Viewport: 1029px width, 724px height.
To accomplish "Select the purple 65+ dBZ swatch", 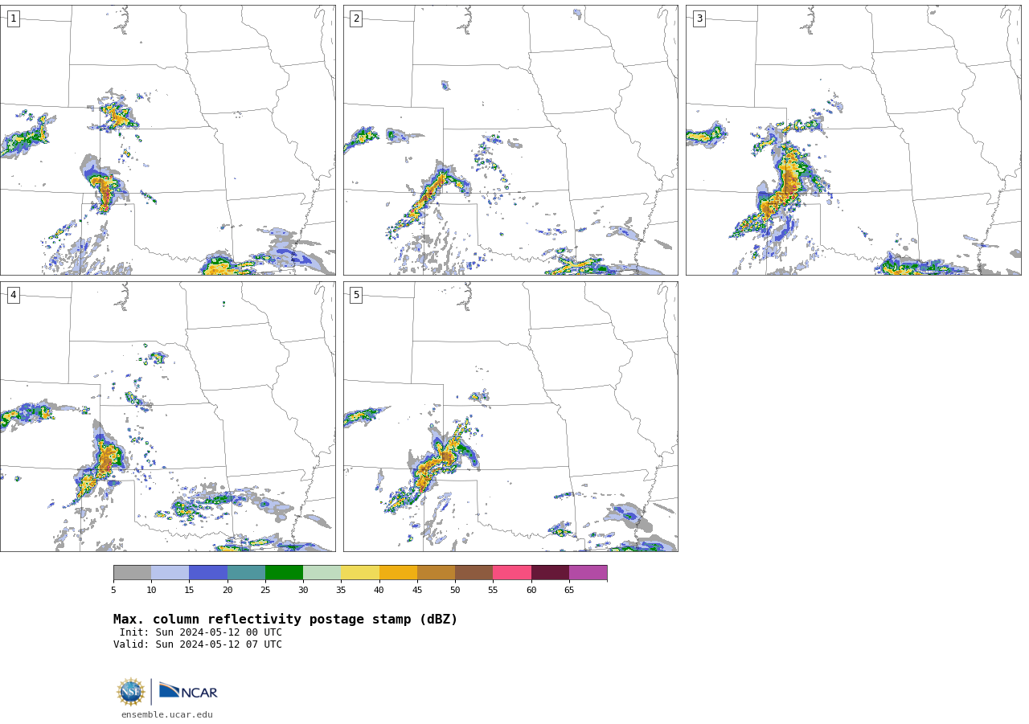I will pos(588,572).
